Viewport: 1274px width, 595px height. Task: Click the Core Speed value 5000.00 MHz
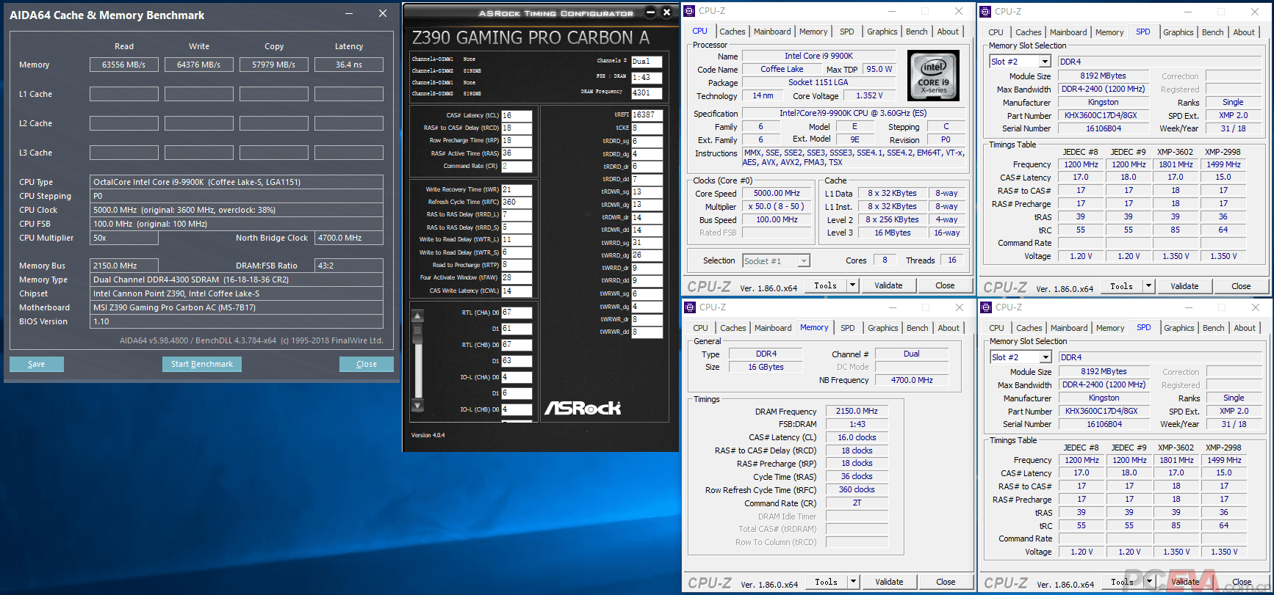click(777, 194)
